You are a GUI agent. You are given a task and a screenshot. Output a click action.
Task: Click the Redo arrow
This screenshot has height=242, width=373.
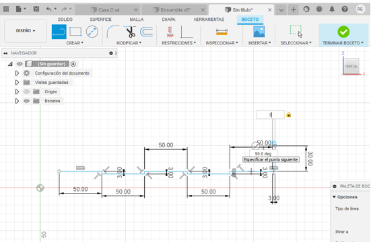64,9
